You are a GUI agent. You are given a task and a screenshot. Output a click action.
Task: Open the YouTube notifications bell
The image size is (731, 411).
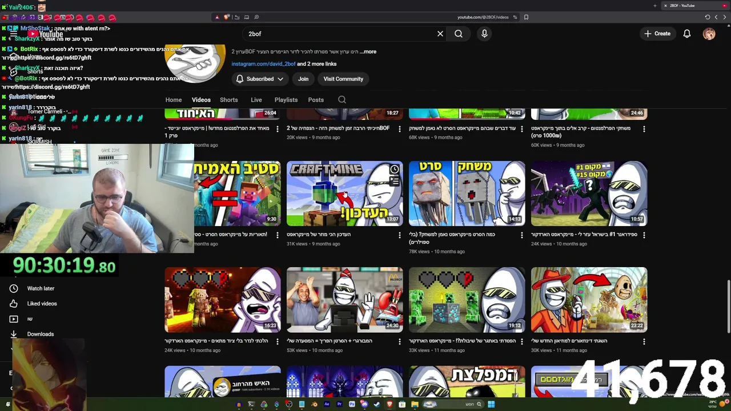click(687, 34)
